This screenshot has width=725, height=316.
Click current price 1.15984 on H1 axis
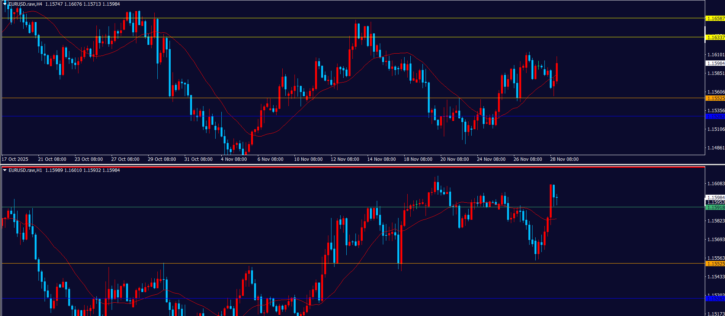click(715, 197)
